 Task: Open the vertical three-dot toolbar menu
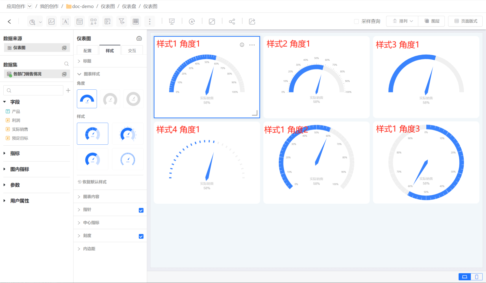coord(150,22)
